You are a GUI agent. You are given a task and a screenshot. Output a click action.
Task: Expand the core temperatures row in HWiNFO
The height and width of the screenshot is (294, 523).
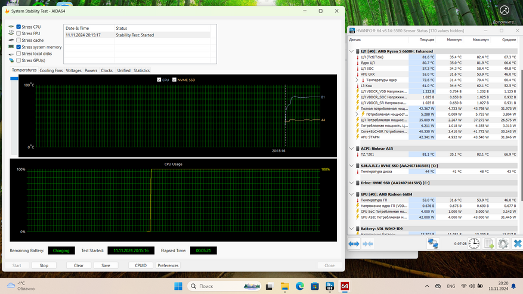pos(357,80)
